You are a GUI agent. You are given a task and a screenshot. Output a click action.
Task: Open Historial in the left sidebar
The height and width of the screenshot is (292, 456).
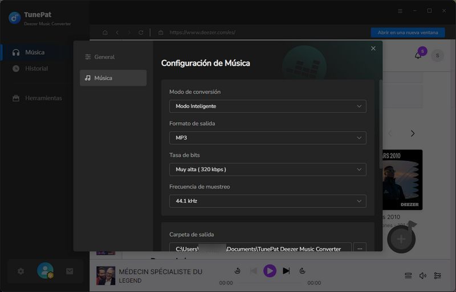[x=30, y=68]
